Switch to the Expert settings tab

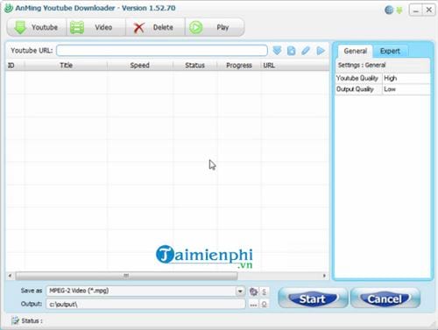pos(390,51)
